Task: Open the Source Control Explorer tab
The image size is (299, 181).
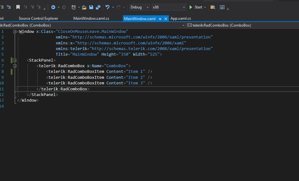Action: click(x=38, y=18)
